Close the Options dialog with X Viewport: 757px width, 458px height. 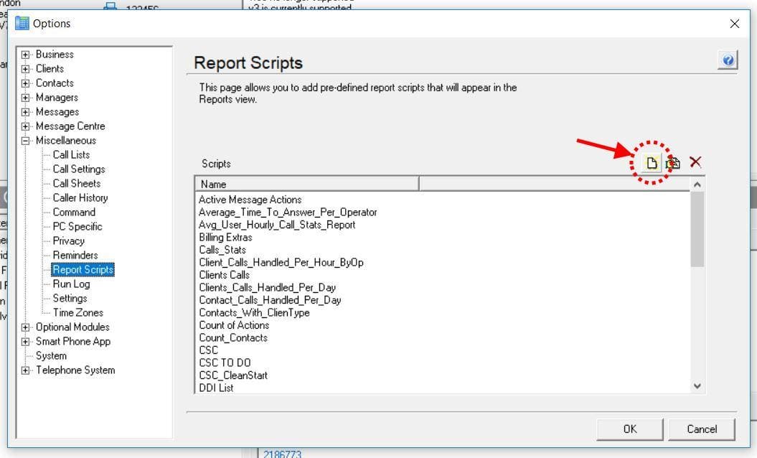click(x=734, y=24)
